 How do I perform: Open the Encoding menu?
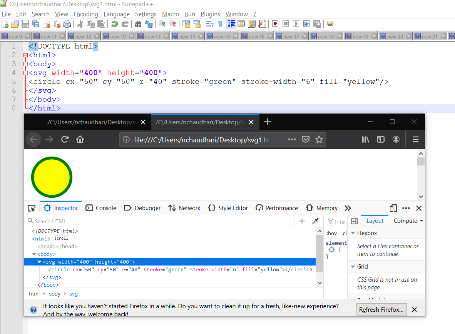pyautogui.click(x=85, y=14)
